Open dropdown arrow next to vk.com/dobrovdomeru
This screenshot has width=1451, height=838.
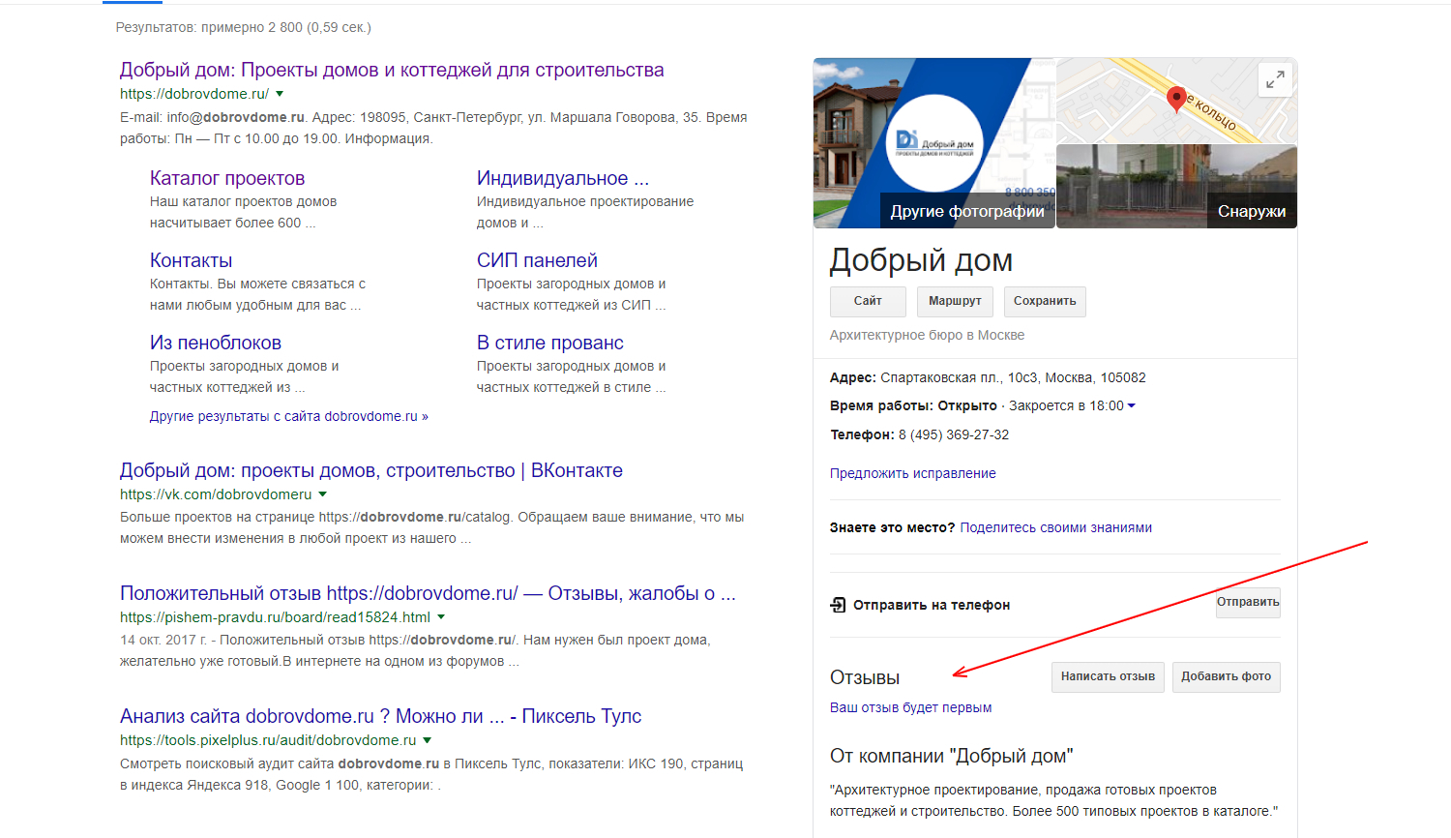322,494
